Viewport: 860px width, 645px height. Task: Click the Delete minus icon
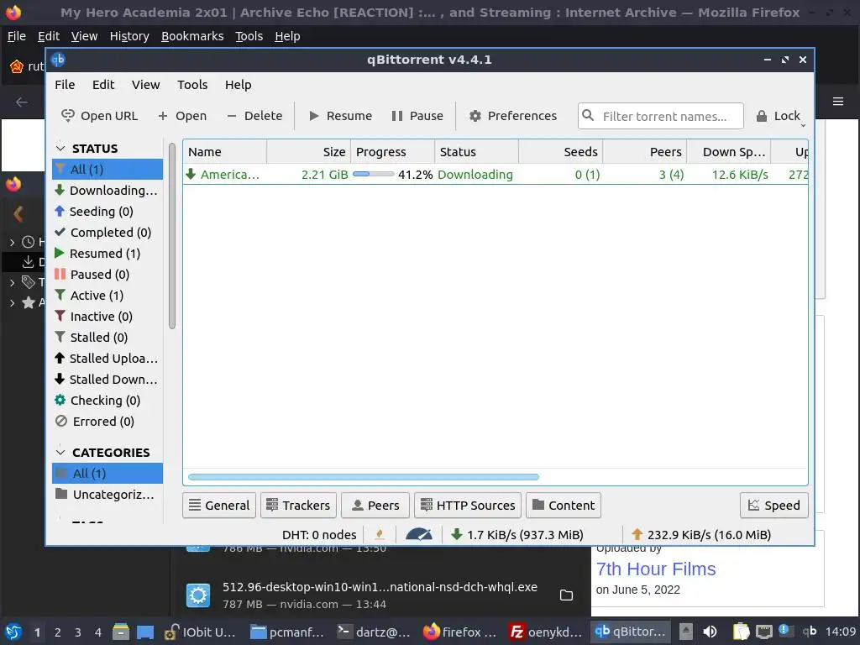[x=232, y=116]
